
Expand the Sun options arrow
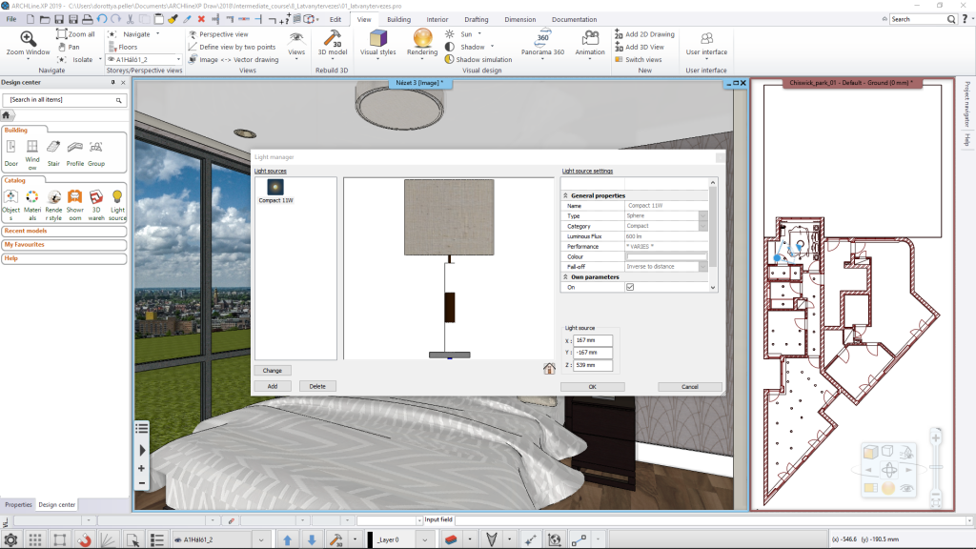pos(479,33)
